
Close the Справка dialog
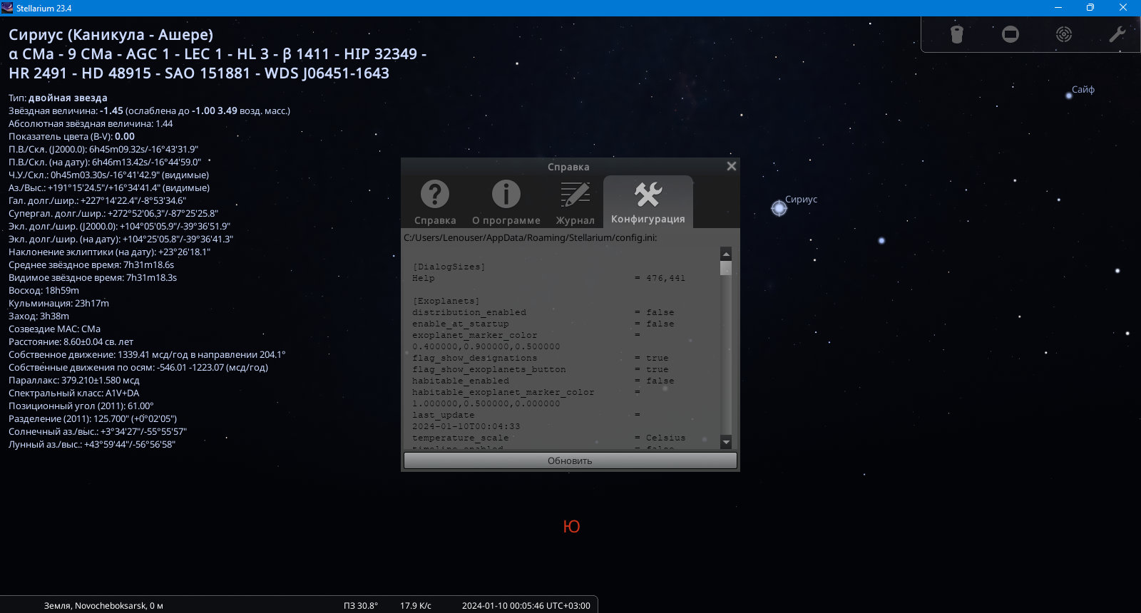pos(731,166)
